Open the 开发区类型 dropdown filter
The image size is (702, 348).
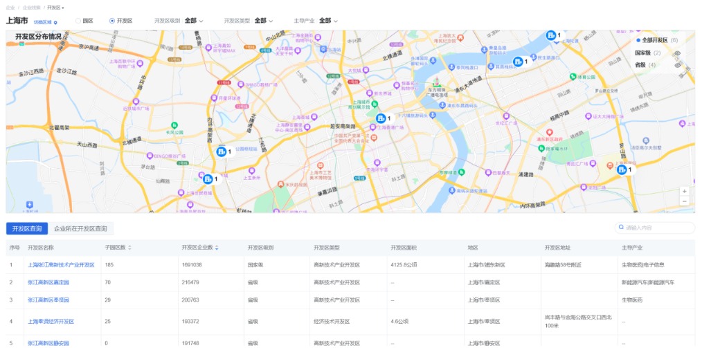click(x=264, y=21)
